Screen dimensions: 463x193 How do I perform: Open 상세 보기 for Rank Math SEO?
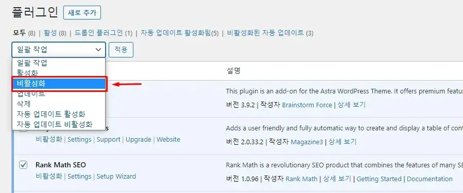pos(337,179)
